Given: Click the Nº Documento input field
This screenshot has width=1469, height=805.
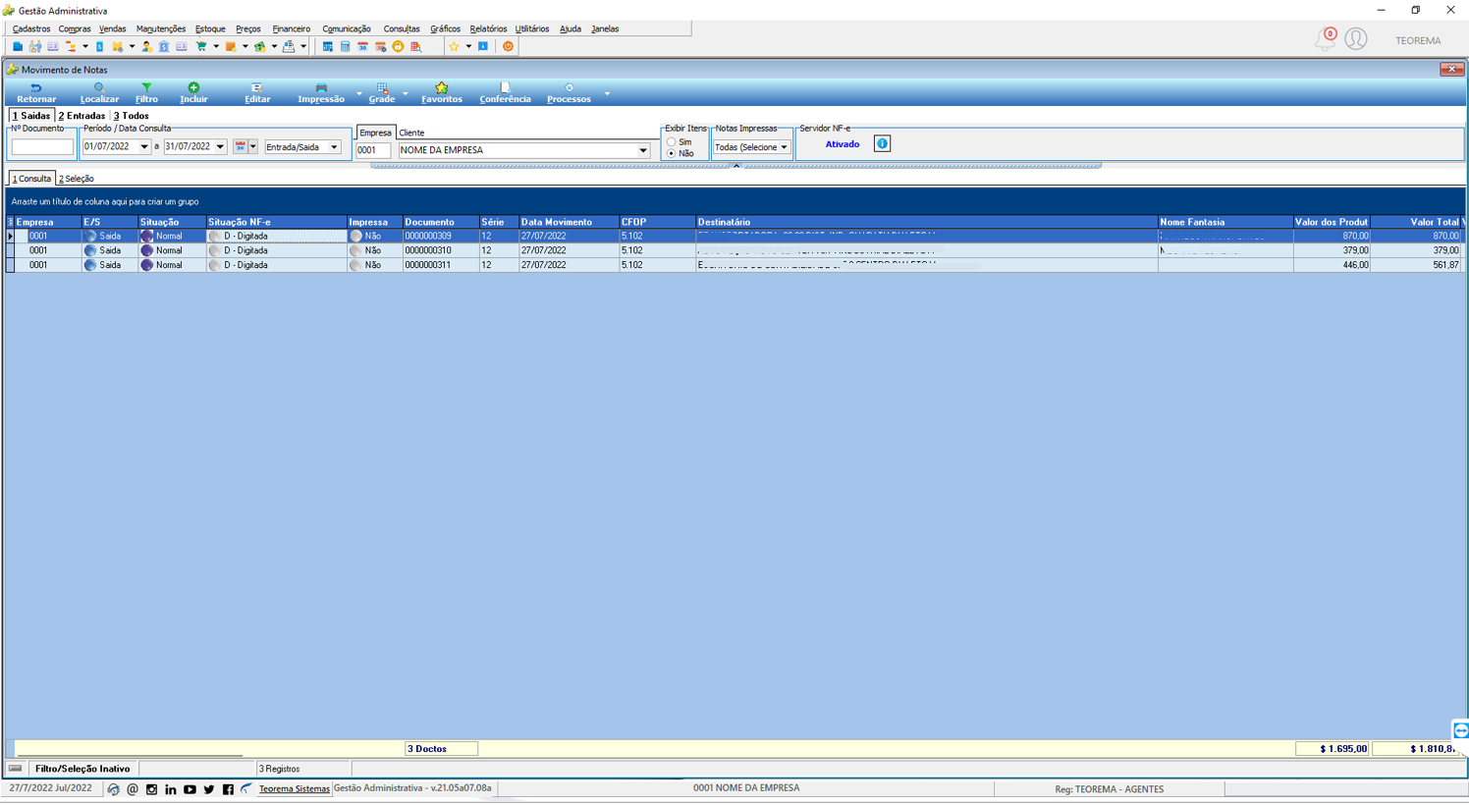Looking at the screenshot, I should [x=42, y=147].
